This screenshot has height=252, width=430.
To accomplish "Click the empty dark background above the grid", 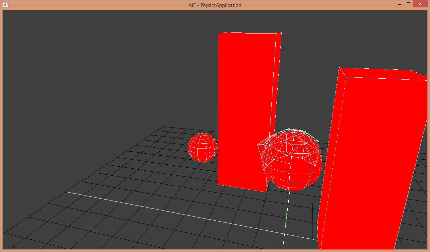I will pos(100,66).
